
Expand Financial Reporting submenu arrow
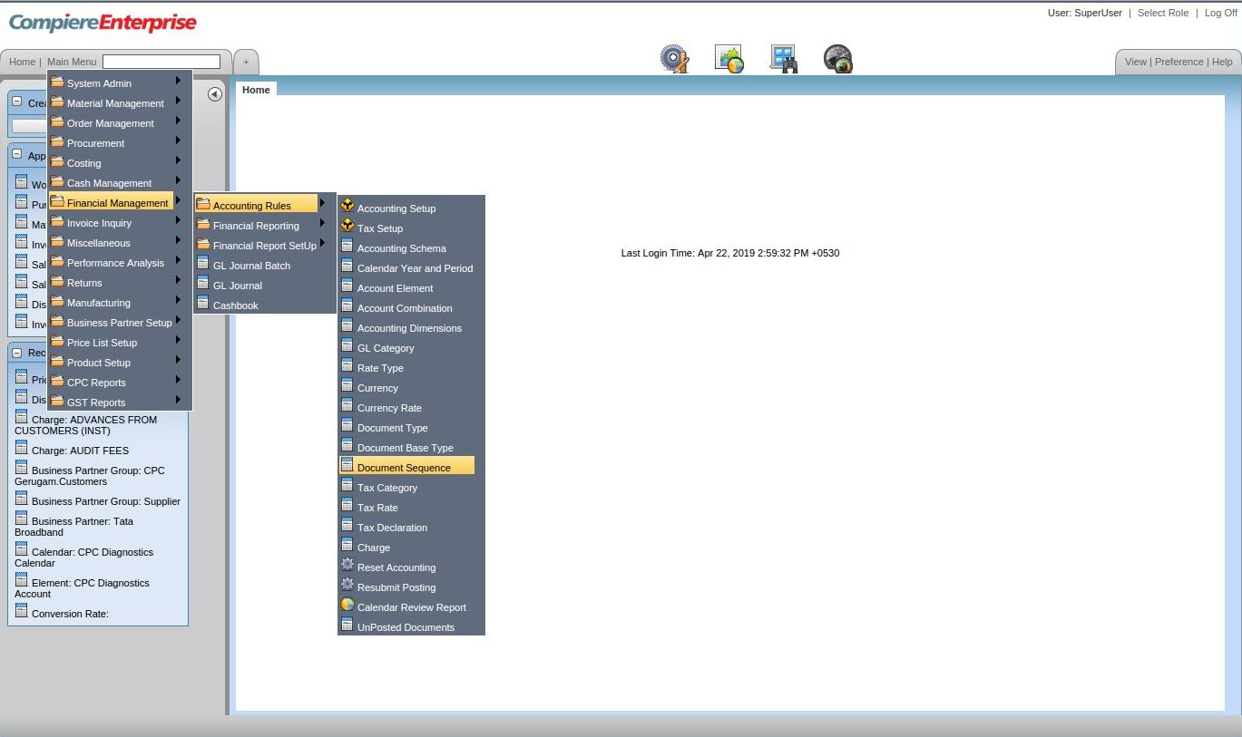[x=322, y=223]
